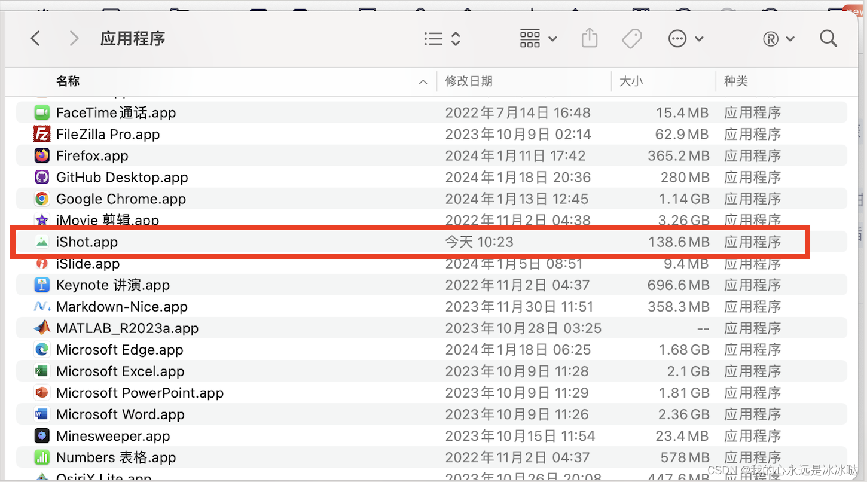This screenshot has height=482, width=867.
Task: Click date 2023年10月15日 11:54 of Minesweeper
Action: click(520, 435)
